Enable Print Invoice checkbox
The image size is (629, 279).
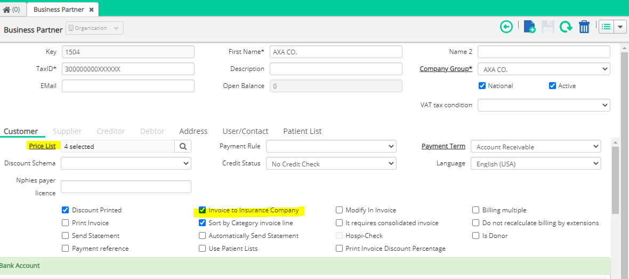click(66, 223)
